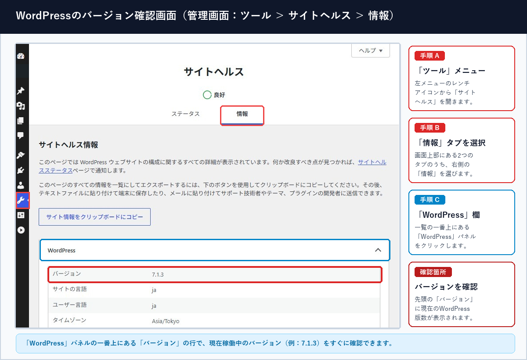Click the タイムゾーン row label
The image size is (527, 360).
(x=69, y=320)
